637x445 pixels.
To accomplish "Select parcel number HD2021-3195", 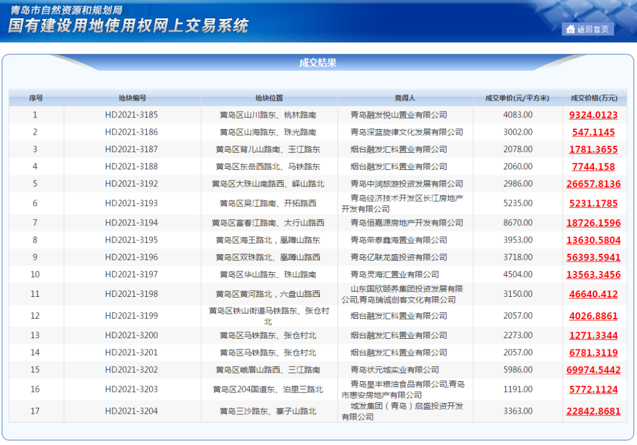I will coord(131,240).
